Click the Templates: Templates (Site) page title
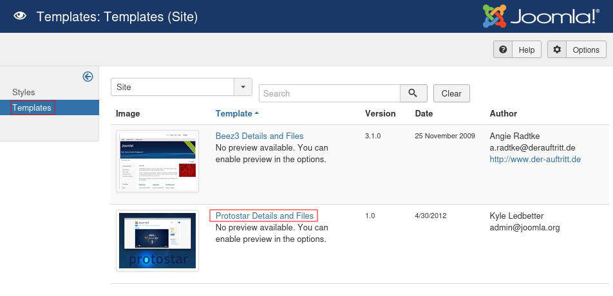613x296 pixels. point(117,17)
